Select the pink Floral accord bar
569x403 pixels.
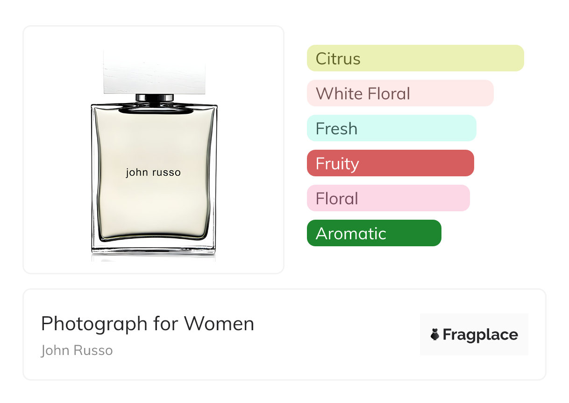(388, 198)
